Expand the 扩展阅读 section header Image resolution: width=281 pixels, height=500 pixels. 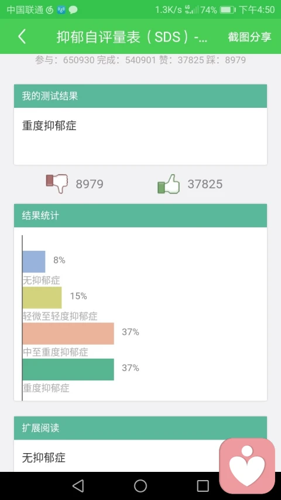[140, 428]
